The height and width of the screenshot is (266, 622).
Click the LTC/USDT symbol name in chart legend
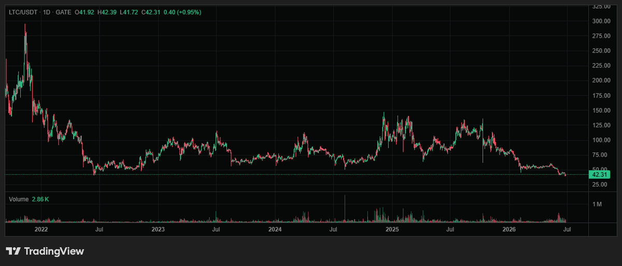click(x=23, y=12)
